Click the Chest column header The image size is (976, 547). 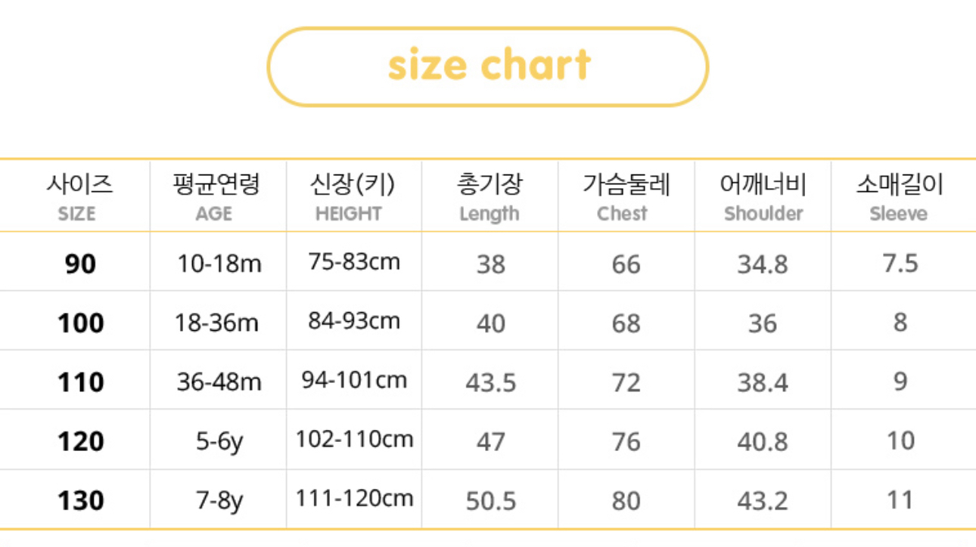[626, 196]
